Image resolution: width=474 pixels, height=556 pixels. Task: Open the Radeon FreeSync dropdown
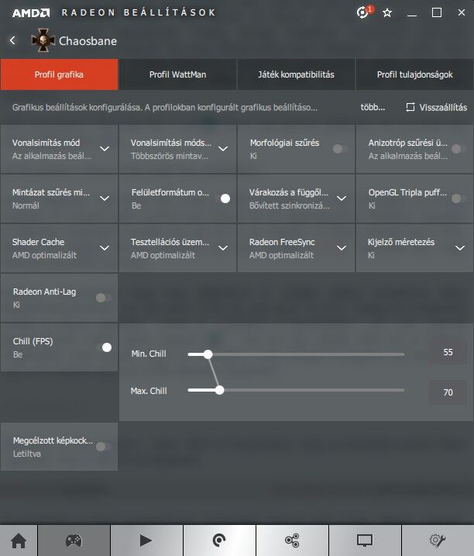[342, 248]
